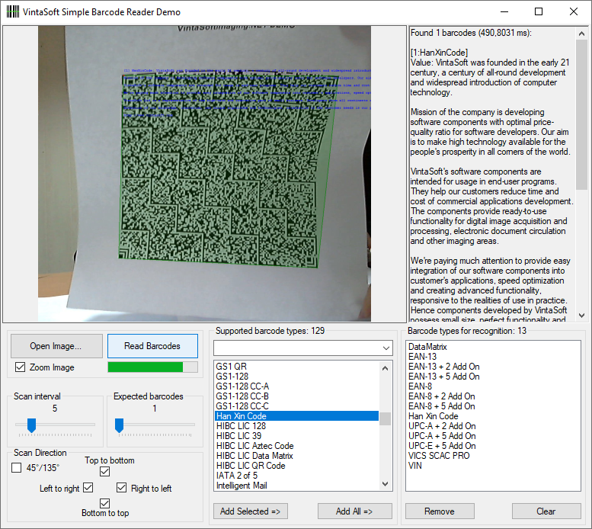The height and width of the screenshot is (529, 592).
Task: Select HIBC LIC Aztec Code in supported list
Action: (x=254, y=446)
